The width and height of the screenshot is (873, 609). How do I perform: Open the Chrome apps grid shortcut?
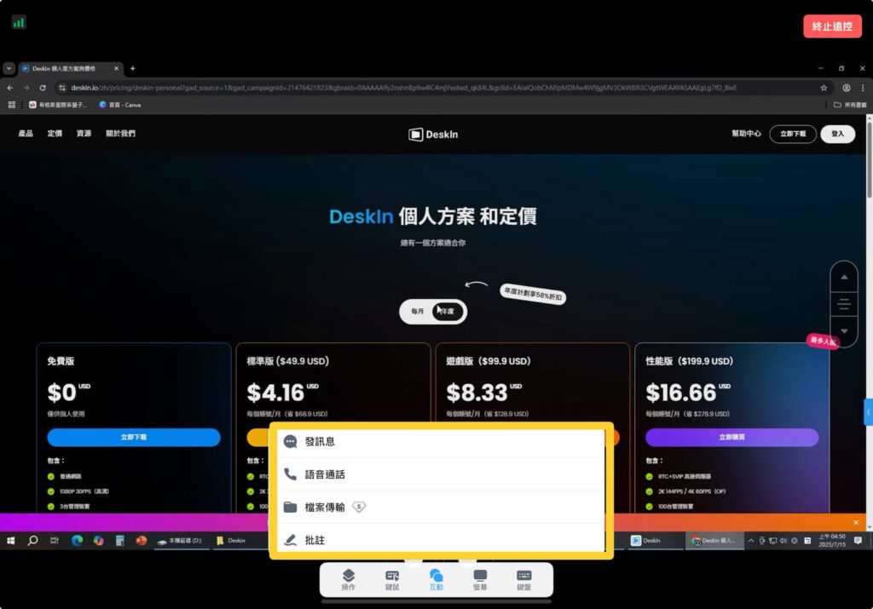coord(12,105)
